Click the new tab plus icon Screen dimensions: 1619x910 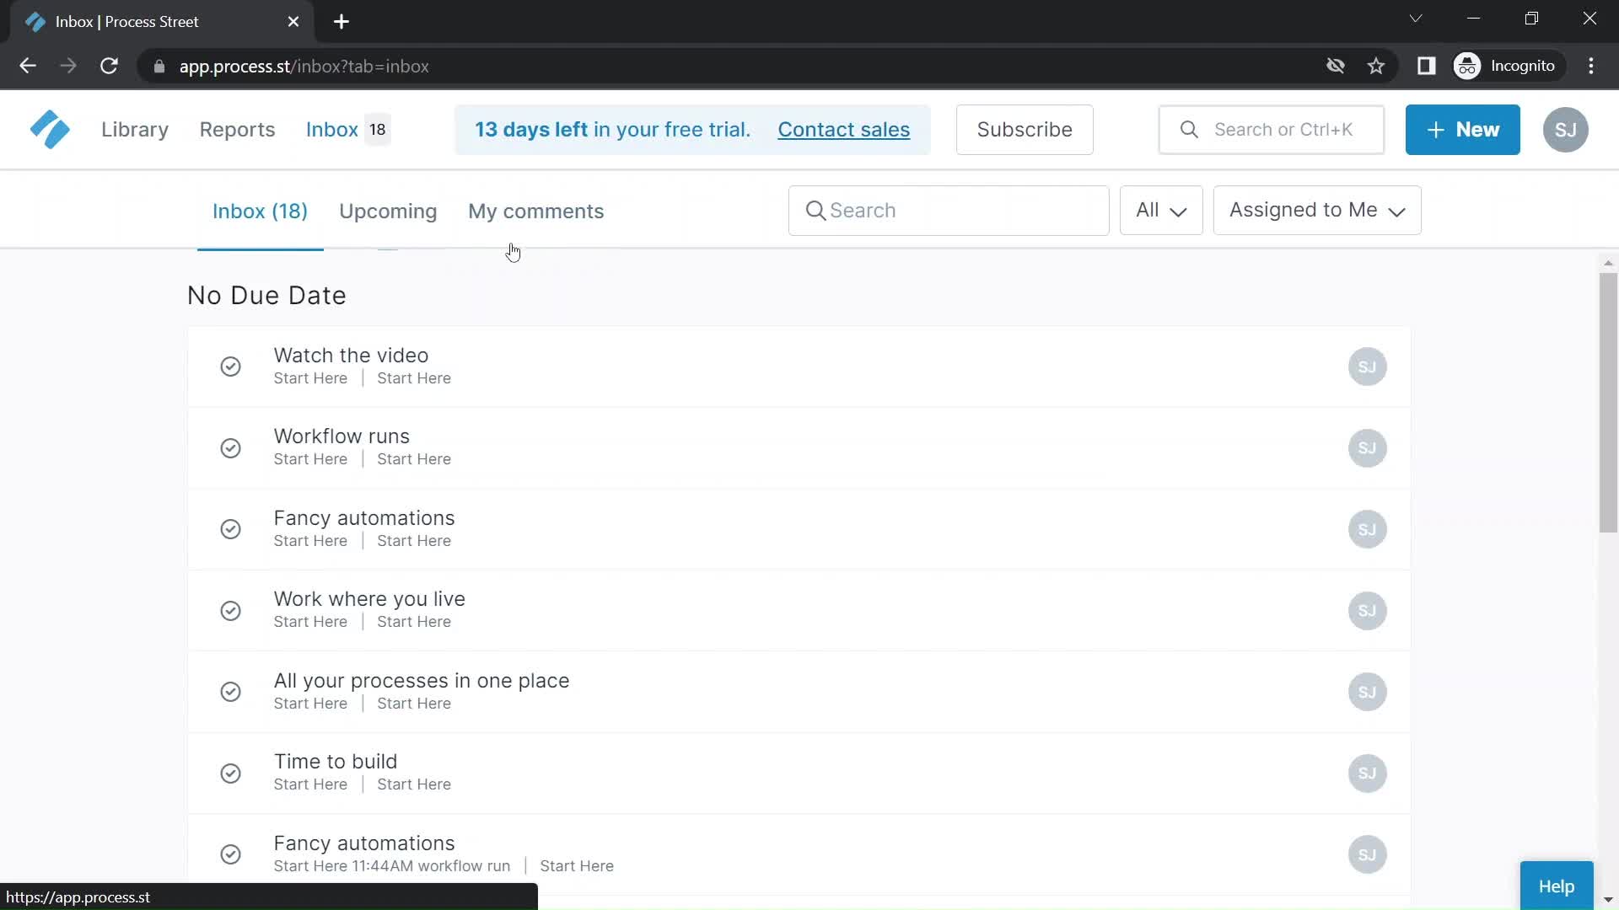[x=342, y=21]
